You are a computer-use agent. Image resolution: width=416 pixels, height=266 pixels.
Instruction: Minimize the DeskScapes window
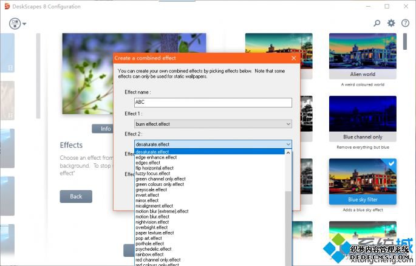[x=368, y=6]
